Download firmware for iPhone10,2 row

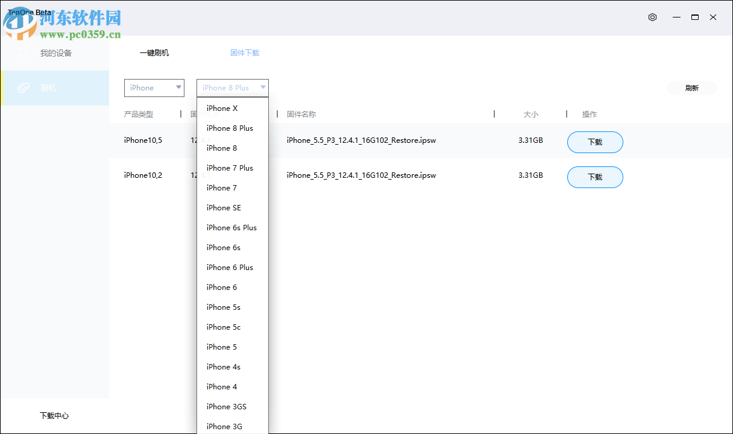click(595, 177)
